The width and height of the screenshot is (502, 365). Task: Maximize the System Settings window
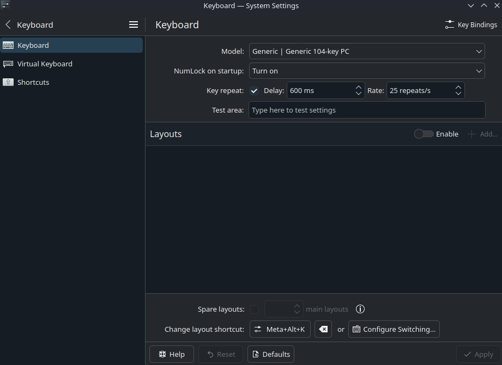(484, 5)
